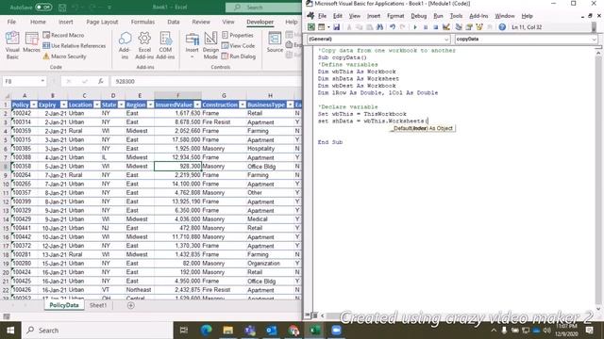The height and width of the screenshot is (339, 604).
Task: Open the Tools menu in VBA editor
Action: [x=456, y=16]
